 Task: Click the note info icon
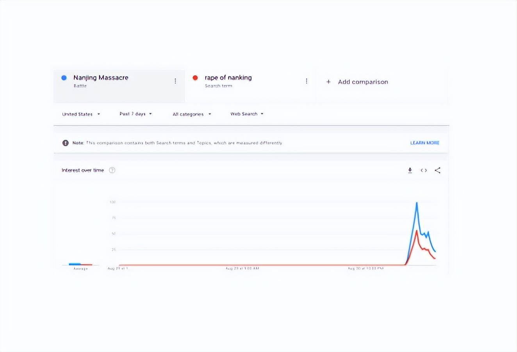point(66,143)
